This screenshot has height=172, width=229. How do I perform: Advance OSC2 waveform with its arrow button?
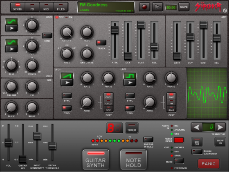[x=11, y=49]
